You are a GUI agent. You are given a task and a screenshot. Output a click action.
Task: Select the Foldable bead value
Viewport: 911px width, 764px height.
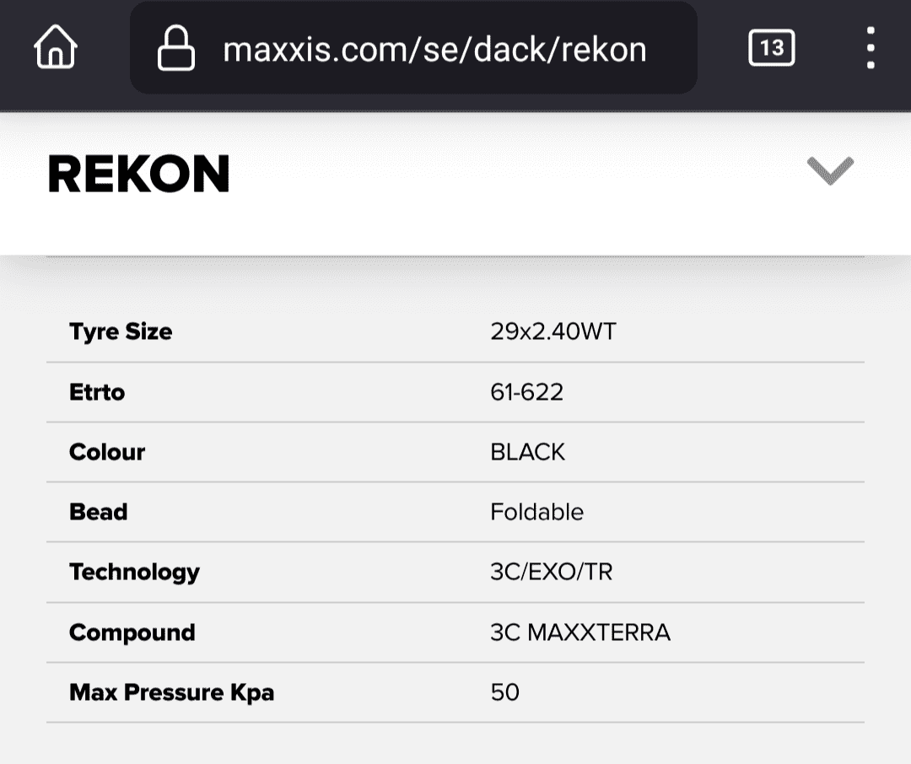536,512
